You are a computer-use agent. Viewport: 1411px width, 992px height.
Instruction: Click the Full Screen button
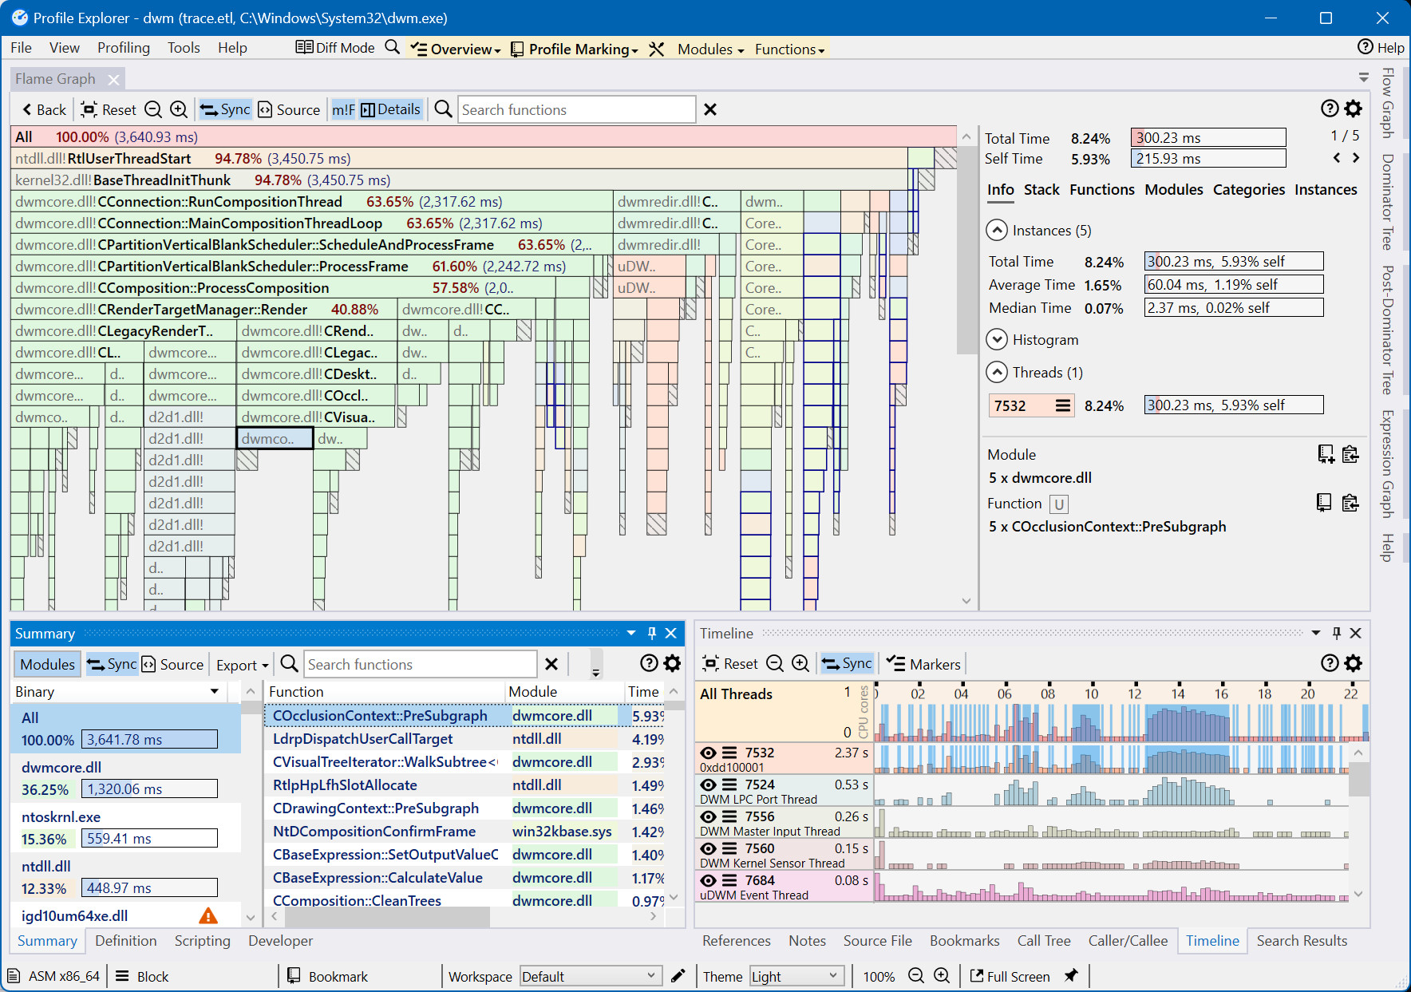(x=1010, y=976)
